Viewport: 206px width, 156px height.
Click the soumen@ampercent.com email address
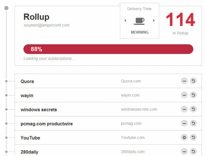point(47,25)
